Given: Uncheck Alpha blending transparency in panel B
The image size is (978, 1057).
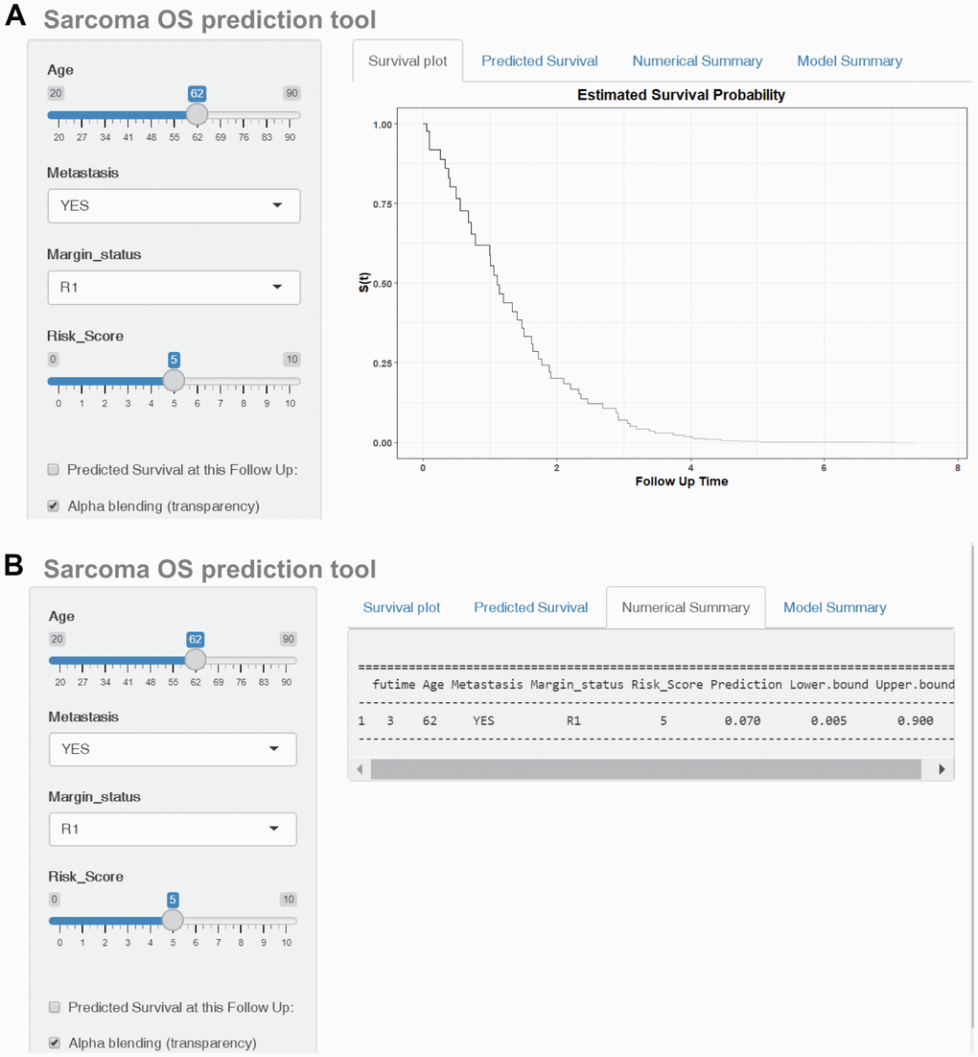Looking at the screenshot, I should pyautogui.click(x=56, y=1044).
